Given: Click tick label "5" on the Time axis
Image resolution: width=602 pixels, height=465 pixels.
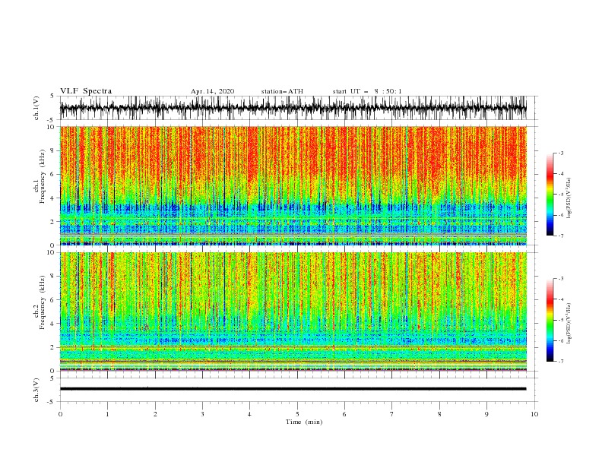Looking at the screenshot, I should coord(297,414).
